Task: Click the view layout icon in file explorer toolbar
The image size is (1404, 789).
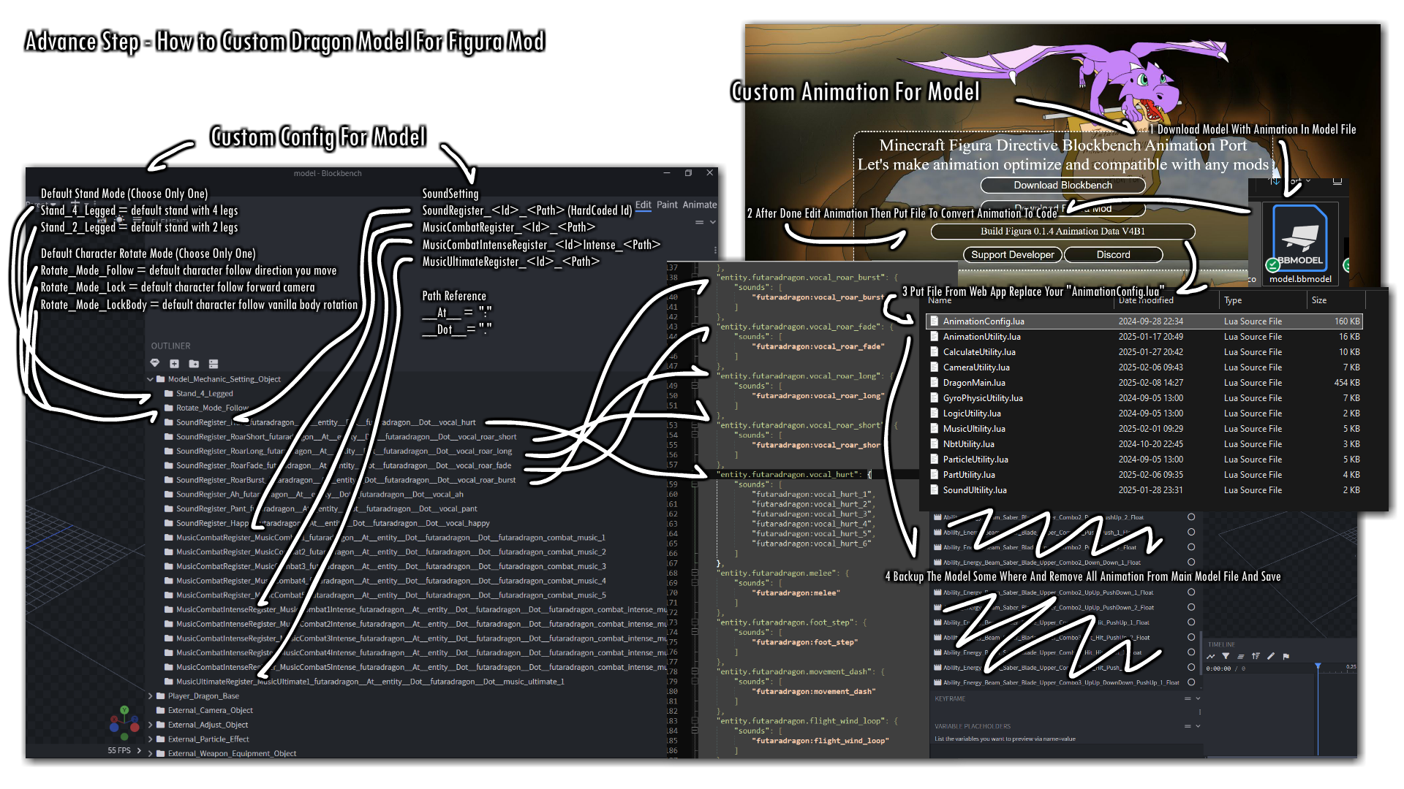Action: [1337, 180]
